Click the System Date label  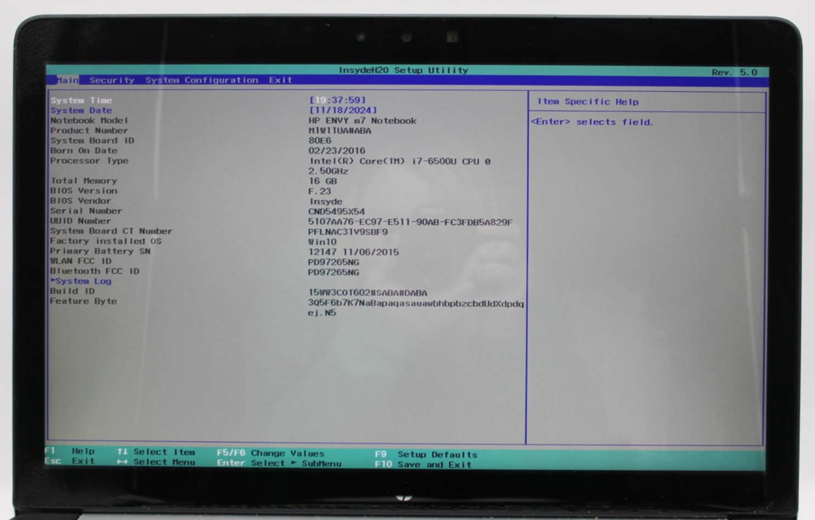tap(81, 110)
